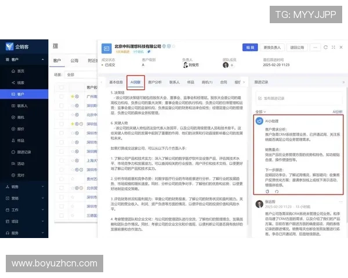Image resolution: width=348 pixels, height=278 pixels.
Task: Open the more actions … button
Action: pos(315,47)
